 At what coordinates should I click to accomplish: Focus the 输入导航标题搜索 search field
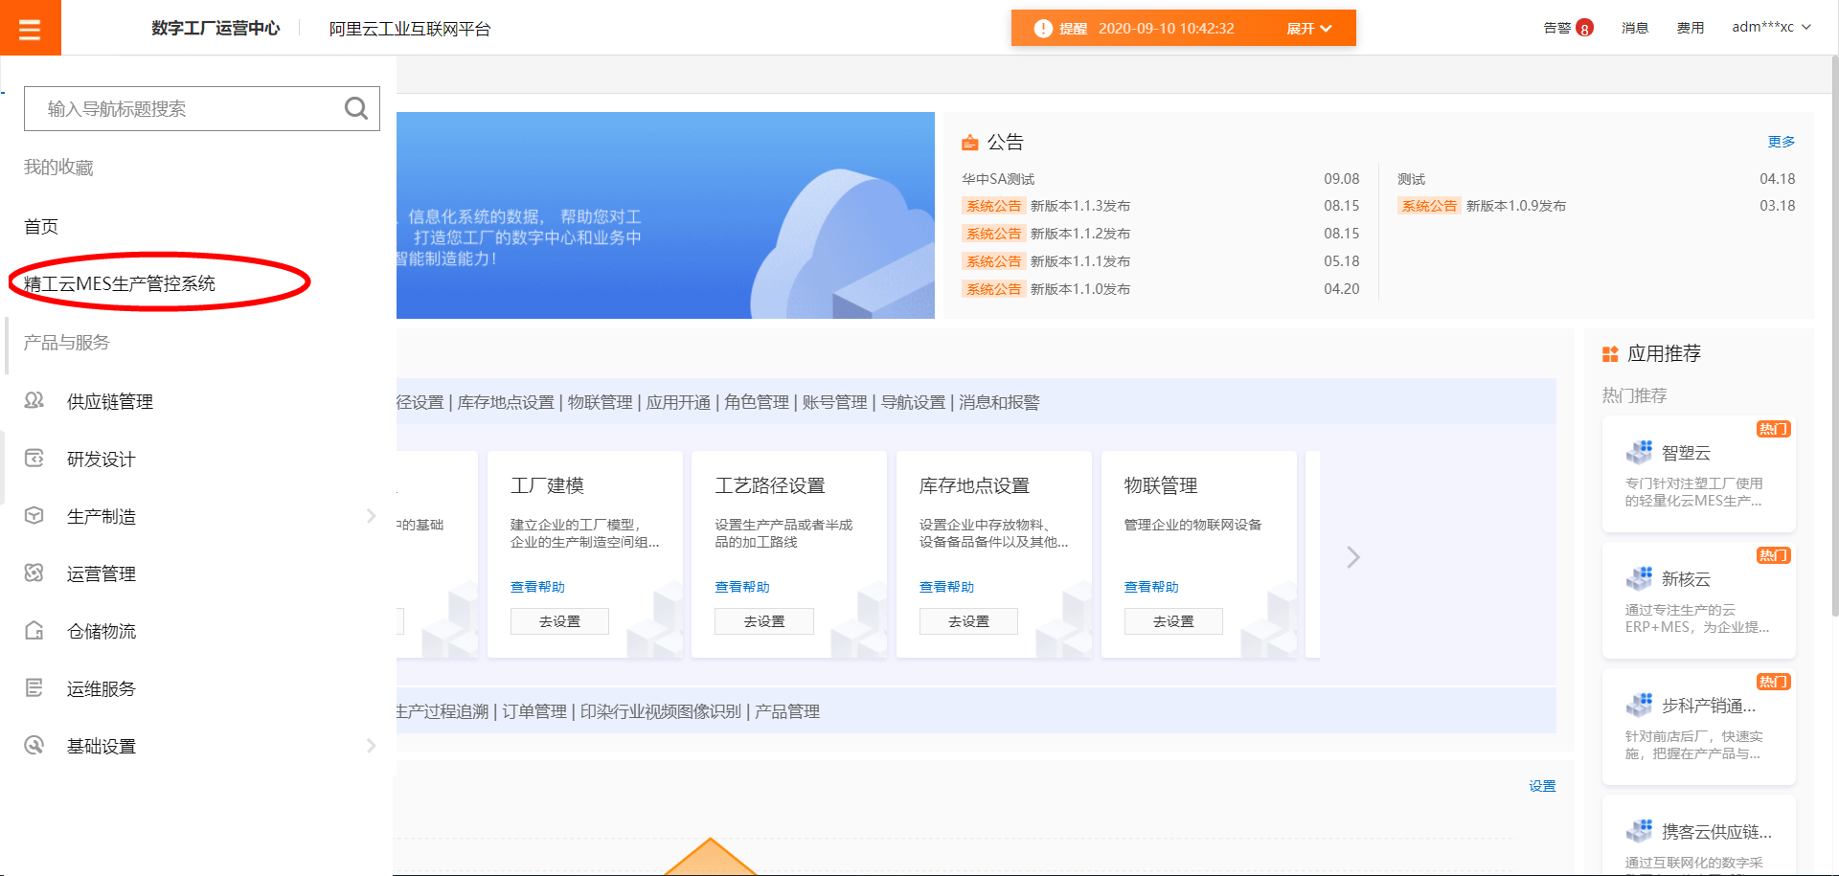click(202, 109)
